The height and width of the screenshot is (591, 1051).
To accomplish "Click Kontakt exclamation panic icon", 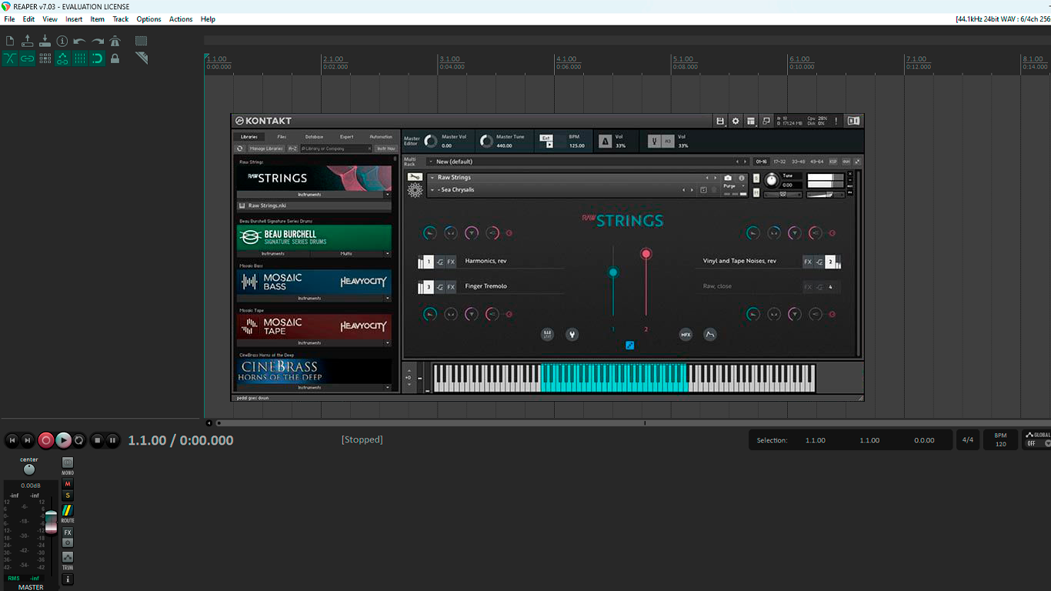I will pyautogui.click(x=836, y=121).
